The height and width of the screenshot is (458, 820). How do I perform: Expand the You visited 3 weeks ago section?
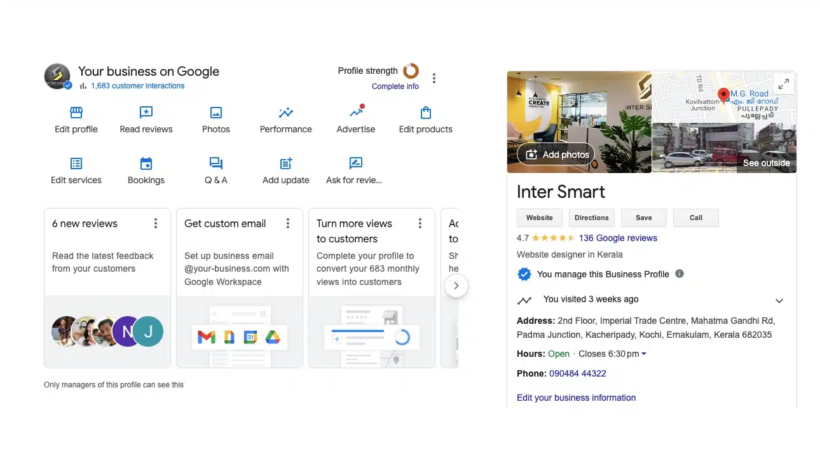(779, 301)
